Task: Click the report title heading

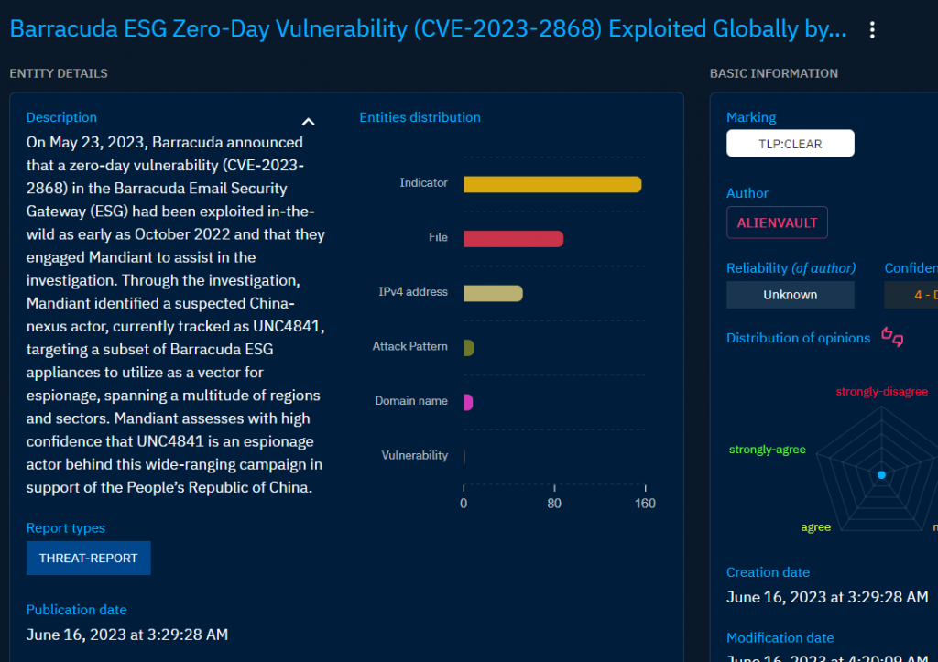Action: click(x=429, y=28)
